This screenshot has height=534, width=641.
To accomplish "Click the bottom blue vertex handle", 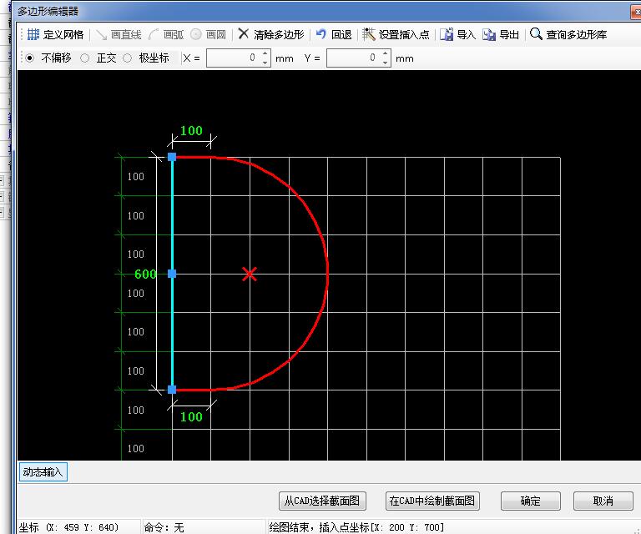I will 172,390.
